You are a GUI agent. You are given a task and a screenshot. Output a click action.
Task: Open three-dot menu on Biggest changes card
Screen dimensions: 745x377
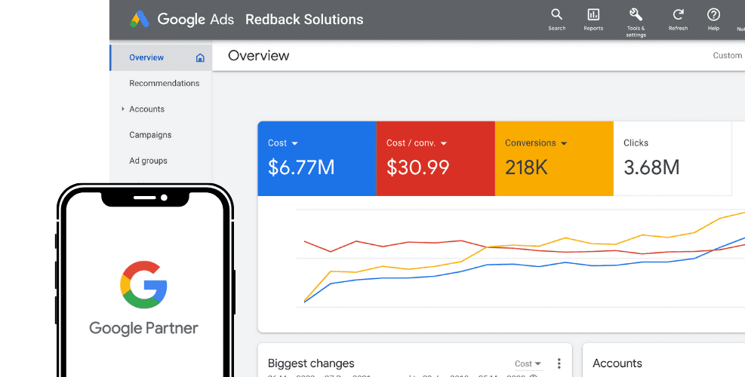(x=559, y=363)
